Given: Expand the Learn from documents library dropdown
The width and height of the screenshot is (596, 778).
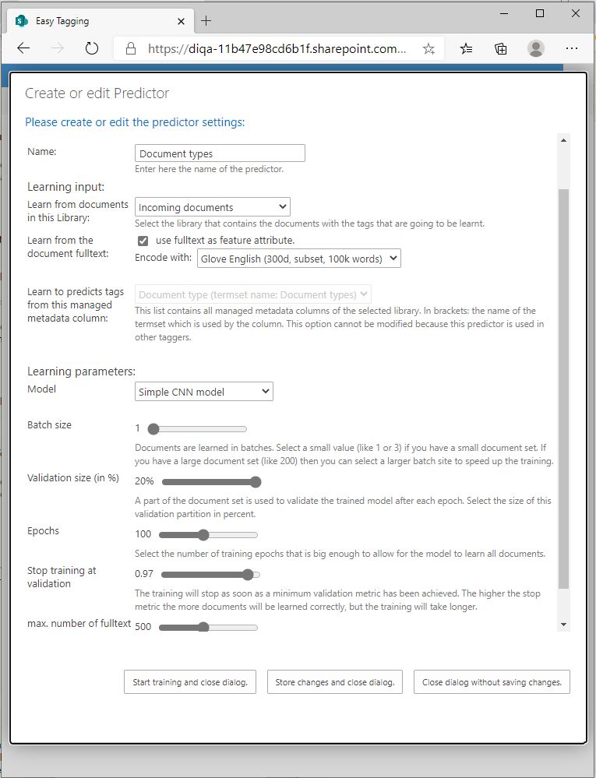Looking at the screenshot, I should (x=213, y=207).
